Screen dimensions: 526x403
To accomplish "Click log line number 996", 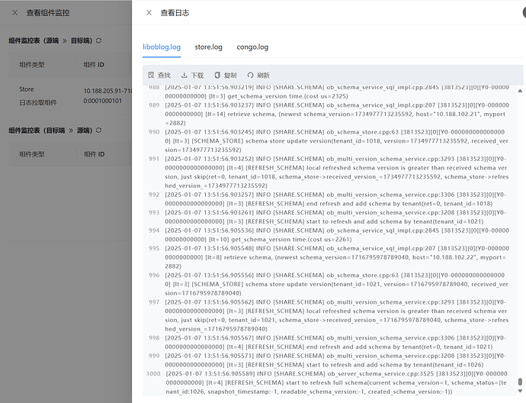I will coord(154,276).
